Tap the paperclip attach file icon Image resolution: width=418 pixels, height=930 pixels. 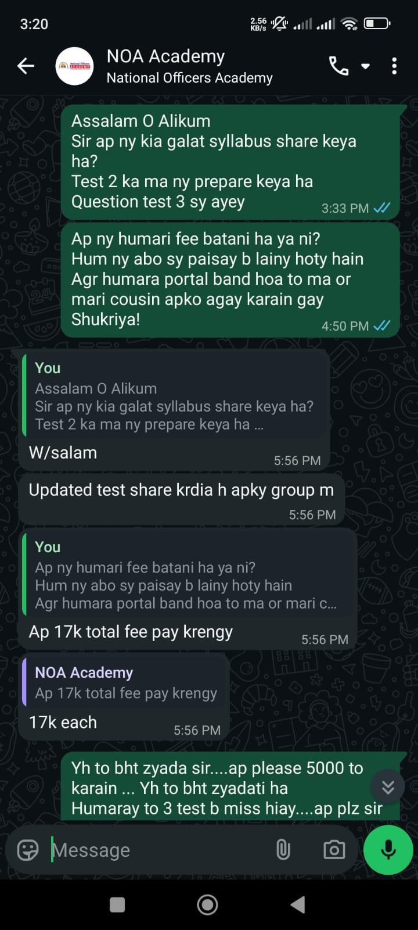tap(283, 850)
